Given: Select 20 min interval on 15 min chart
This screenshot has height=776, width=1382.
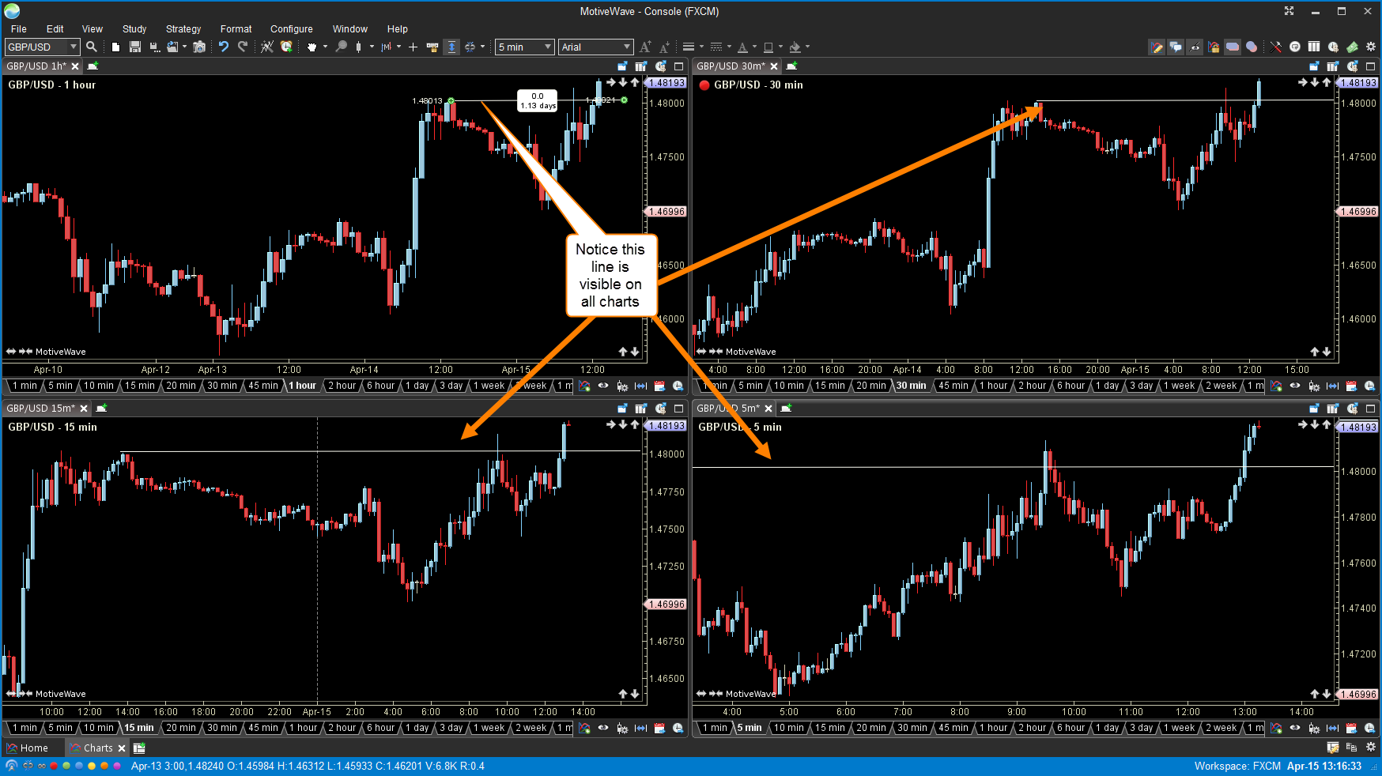Looking at the screenshot, I should [181, 728].
